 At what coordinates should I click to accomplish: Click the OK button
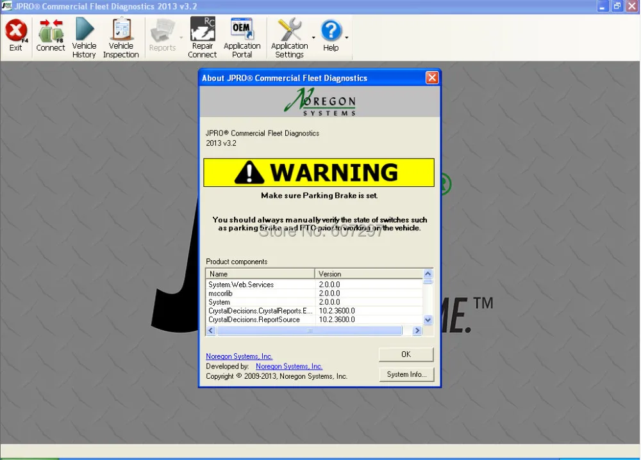pyautogui.click(x=406, y=354)
